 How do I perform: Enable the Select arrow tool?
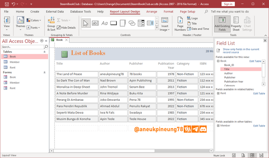pos(86,23)
